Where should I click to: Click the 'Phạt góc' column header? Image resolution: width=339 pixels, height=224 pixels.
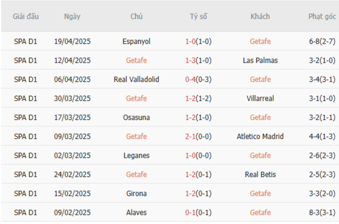pos(322,16)
